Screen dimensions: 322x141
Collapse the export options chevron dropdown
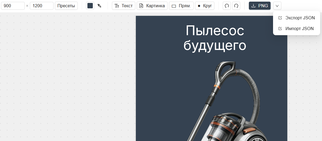pos(277,6)
